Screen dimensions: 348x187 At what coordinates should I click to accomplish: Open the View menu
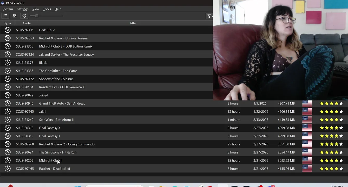pos(36,9)
